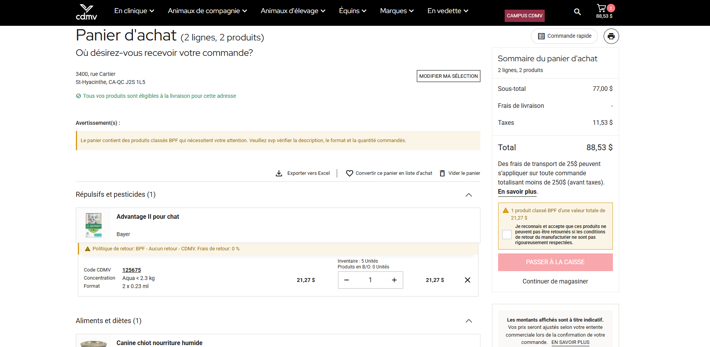
Task: Expand the Animaux de compagnie menu
Action: pos(207,11)
